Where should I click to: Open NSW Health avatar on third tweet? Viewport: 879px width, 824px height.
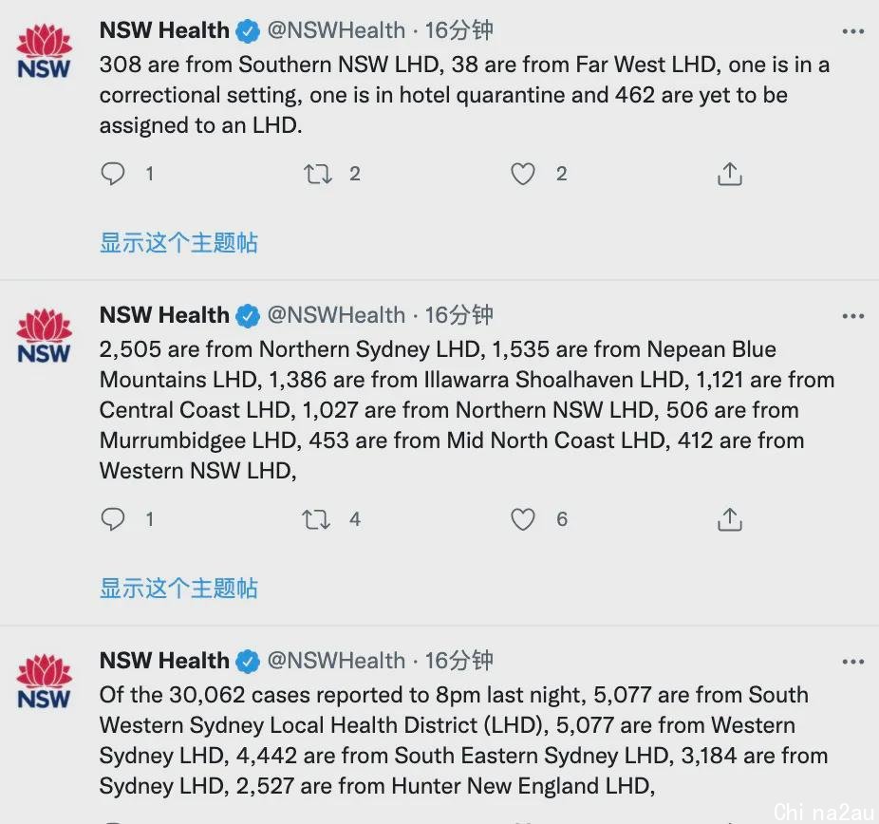coord(44,681)
